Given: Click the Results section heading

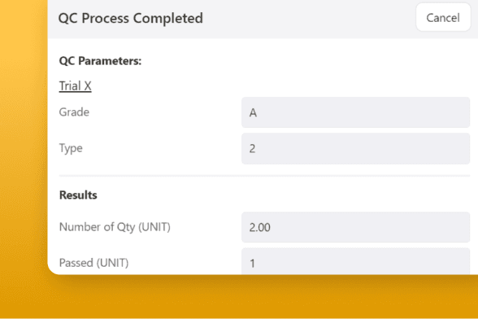Looking at the screenshot, I should (78, 195).
